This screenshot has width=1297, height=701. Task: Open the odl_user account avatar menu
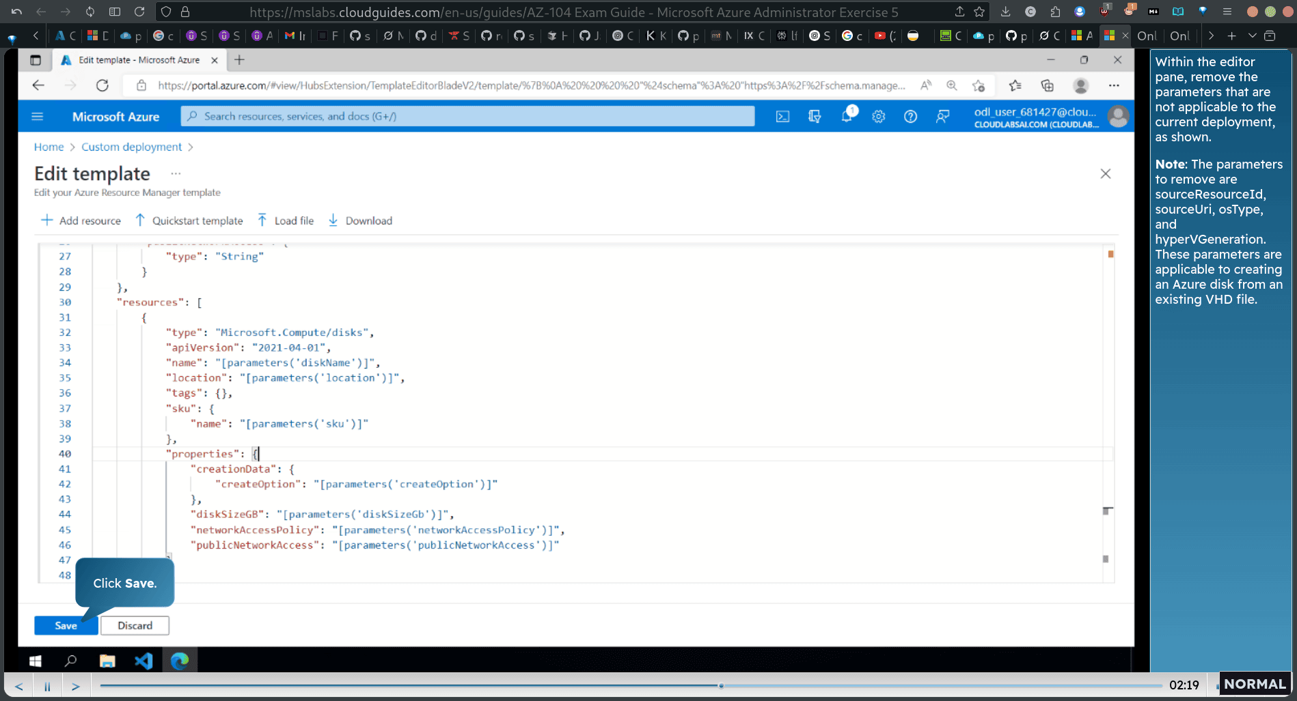pyautogui.click(x=1118, y=117)
